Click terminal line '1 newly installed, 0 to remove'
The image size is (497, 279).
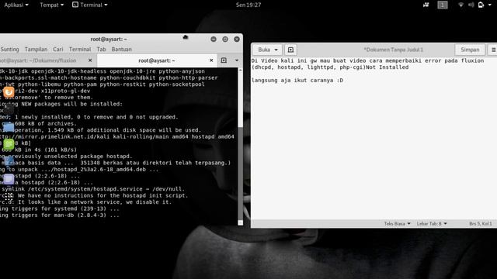[x=89, y=117]
